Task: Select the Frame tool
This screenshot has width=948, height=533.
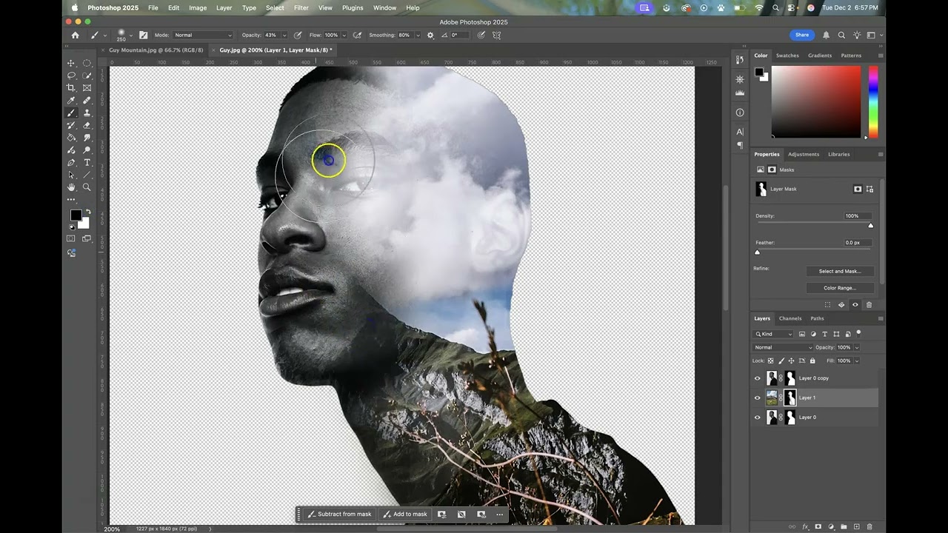Action: pyautogui.click(x=87, y=88)
